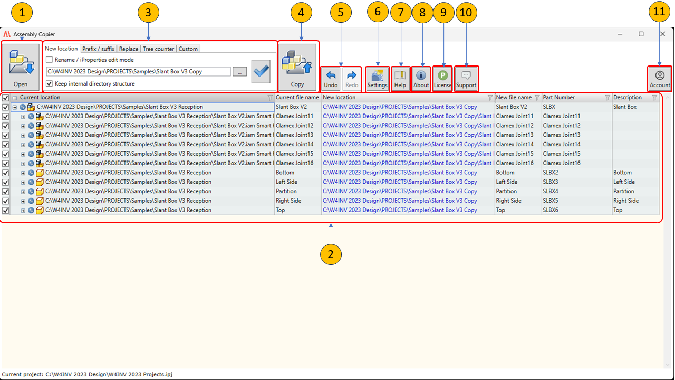Screen dimensions: 675x380
Task: Expand the Clamex Joint12 tree node
Action: pos(23,126)
